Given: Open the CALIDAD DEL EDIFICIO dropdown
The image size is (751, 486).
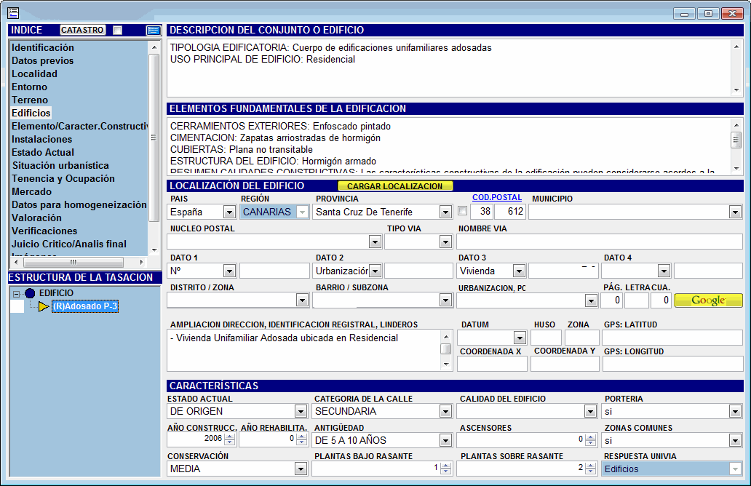Looking at the screenshot, I should pyautogui.click(x=590, y=411).
